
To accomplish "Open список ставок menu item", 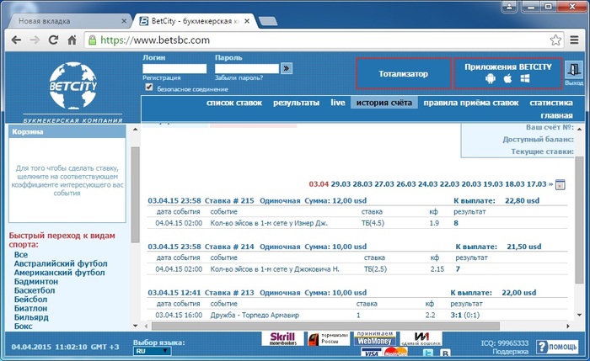I will click(x=234, y=103).
